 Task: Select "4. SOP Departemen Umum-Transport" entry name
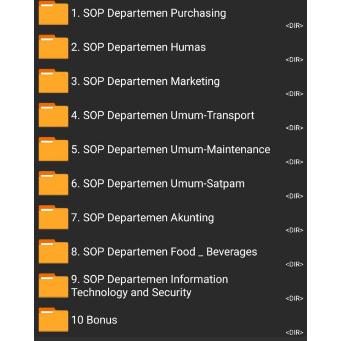click(x=162, y=116)
